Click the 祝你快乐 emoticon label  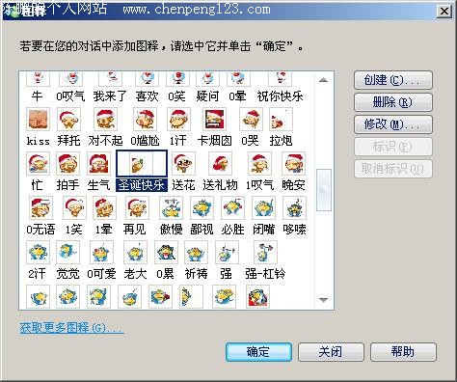[281, 96]
